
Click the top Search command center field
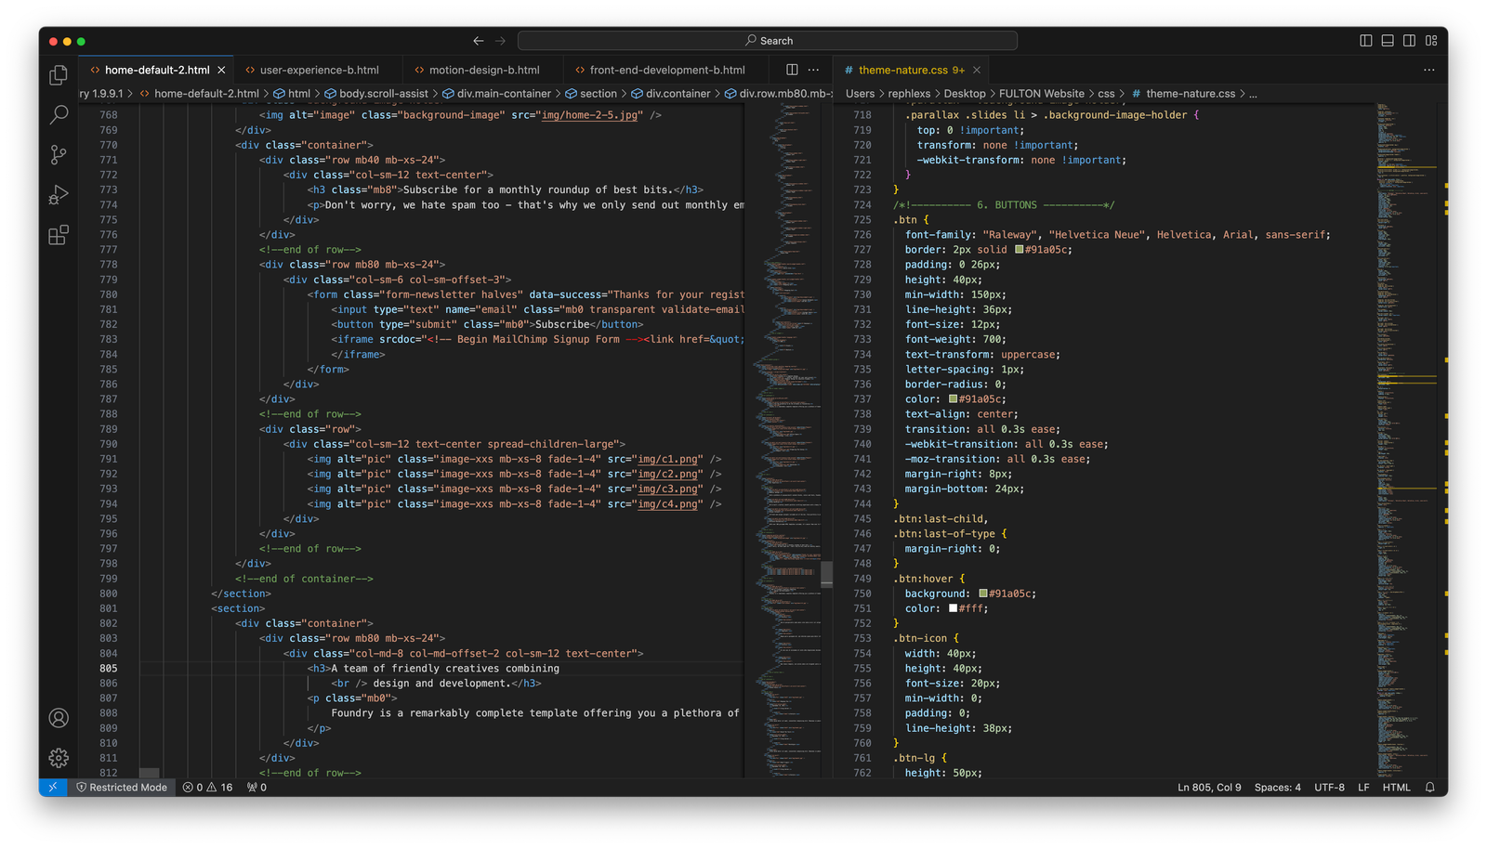(x=768, y=41)
